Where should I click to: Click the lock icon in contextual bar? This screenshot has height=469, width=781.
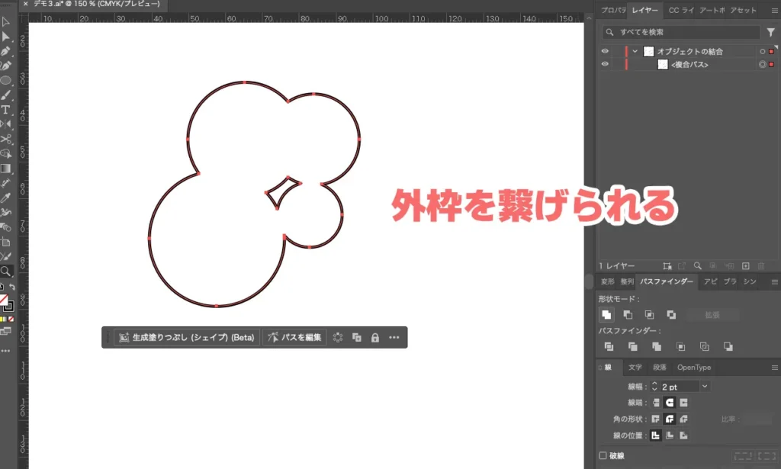(374, 337)
